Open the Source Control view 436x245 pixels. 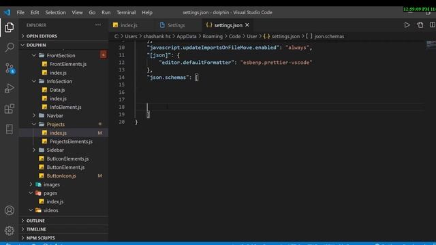(10, 68)
